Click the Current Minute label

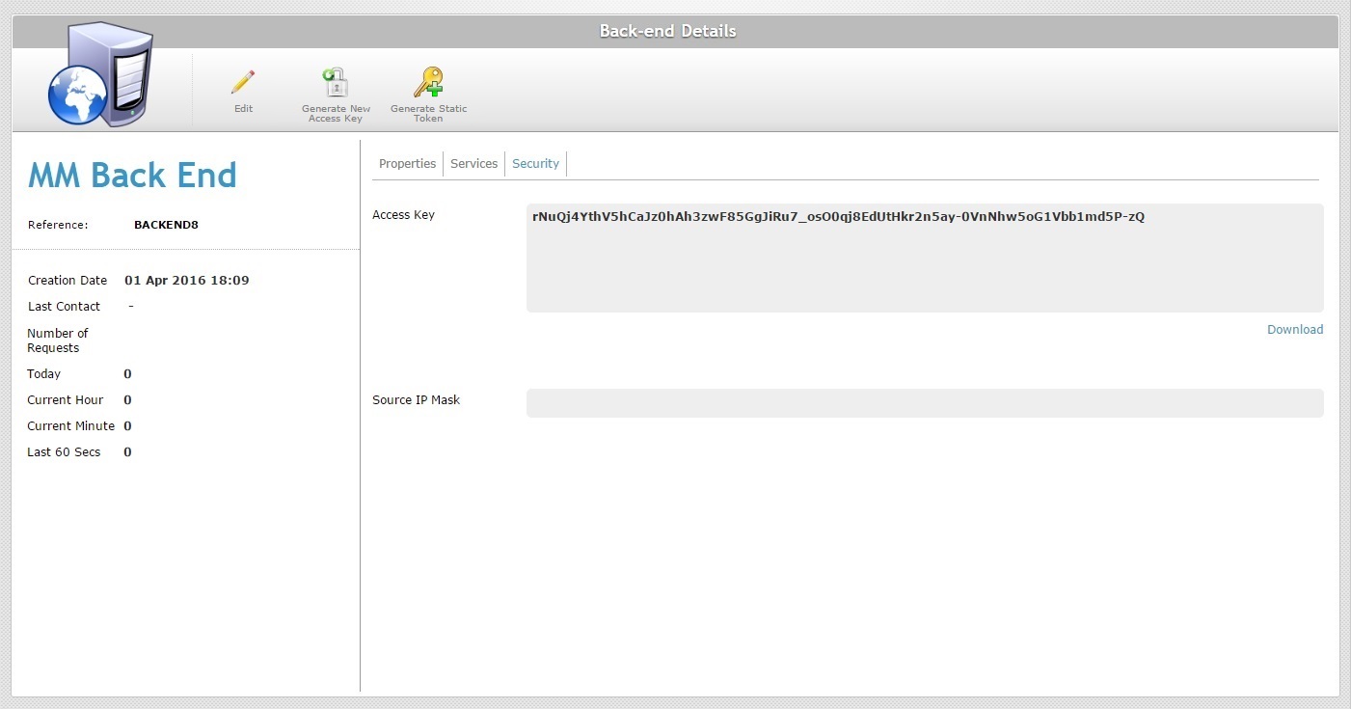coord(70,426)
